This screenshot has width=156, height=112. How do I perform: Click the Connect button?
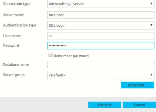pos(105,105)
